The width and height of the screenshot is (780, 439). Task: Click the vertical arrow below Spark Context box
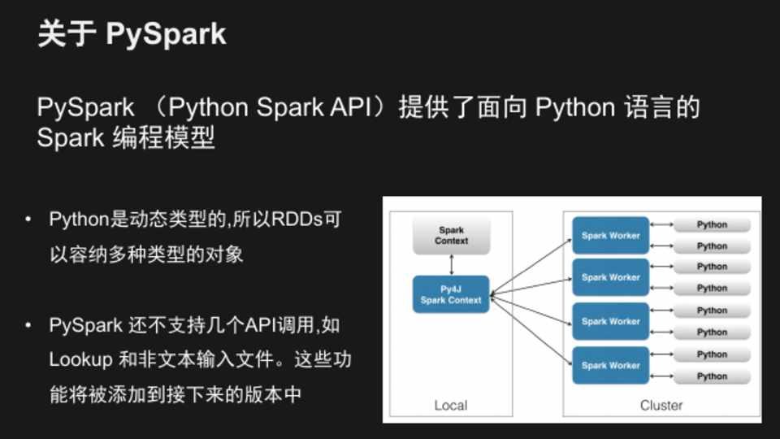[x=451, y=265]
